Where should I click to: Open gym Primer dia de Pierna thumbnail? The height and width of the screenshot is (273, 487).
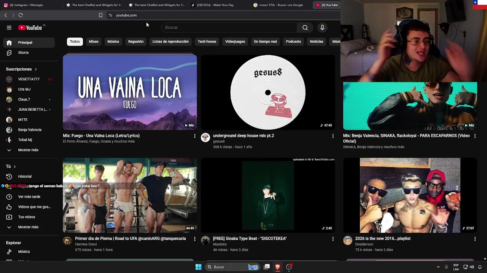[130, 195]
